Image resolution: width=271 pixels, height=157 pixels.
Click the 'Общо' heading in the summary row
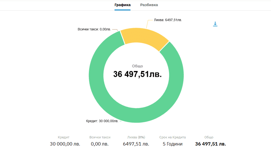pyautogui.click(x=209, y=137)
